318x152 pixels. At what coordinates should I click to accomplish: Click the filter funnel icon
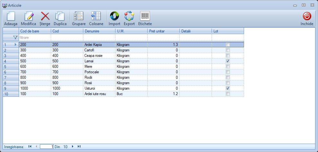(x=15, y=38)
